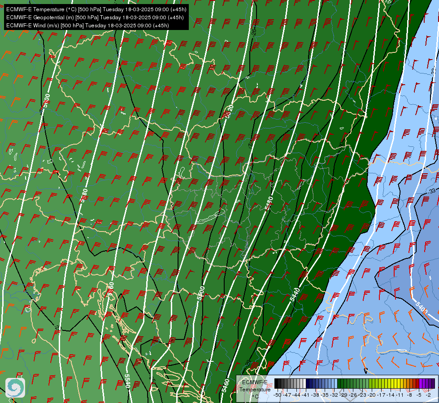Select the ECMWF-E Geopotential (m) title line
This screenshot has height=403, width=439.
pyautogui.click(x=95, y=17)
